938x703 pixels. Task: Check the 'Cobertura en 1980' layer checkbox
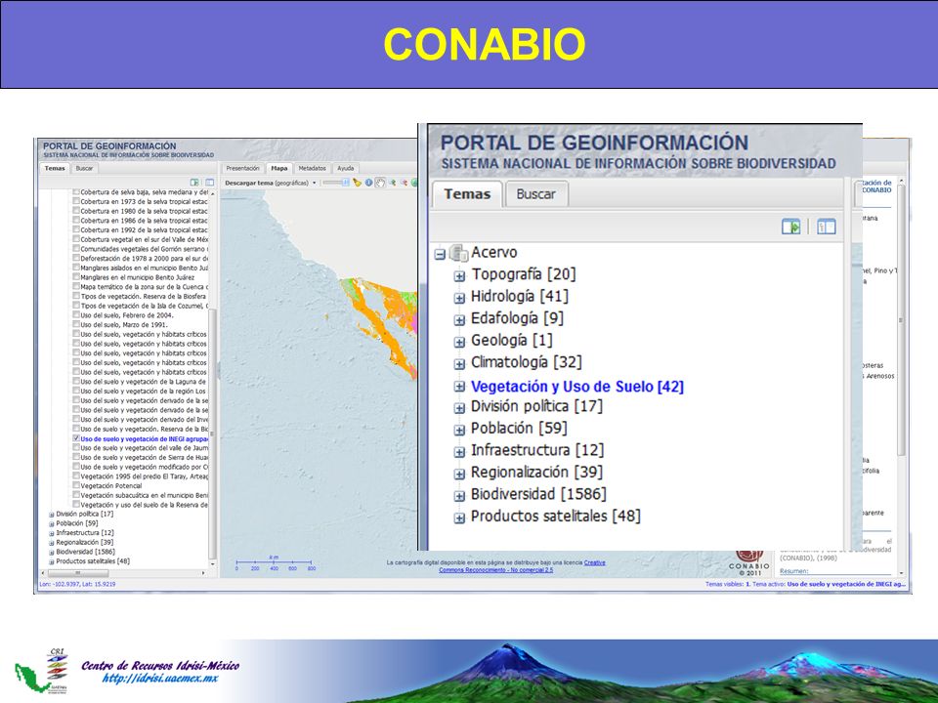[x=76, y=211]
